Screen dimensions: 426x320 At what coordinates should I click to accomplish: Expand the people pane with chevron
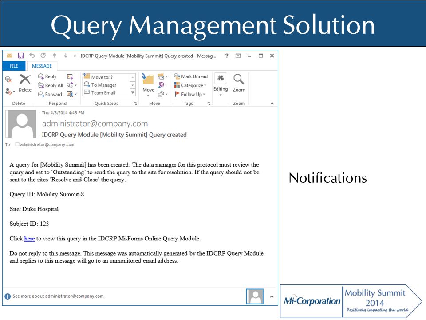pos(272,296)
